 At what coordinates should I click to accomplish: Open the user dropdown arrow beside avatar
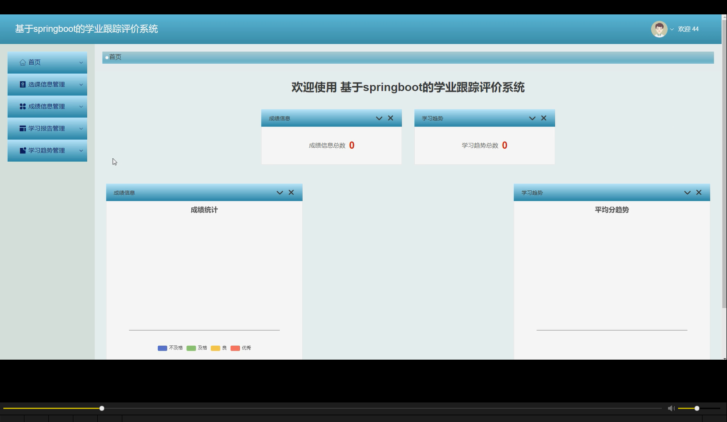pos(672,29)
